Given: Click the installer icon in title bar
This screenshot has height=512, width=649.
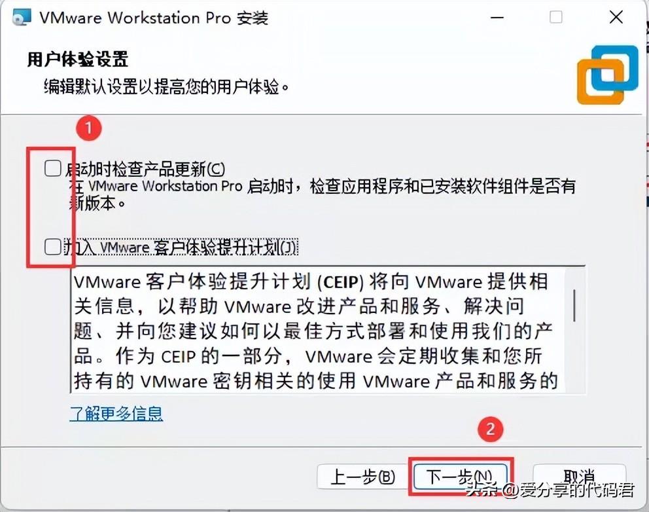Looking at the screenshot, I should coord(21,18).
